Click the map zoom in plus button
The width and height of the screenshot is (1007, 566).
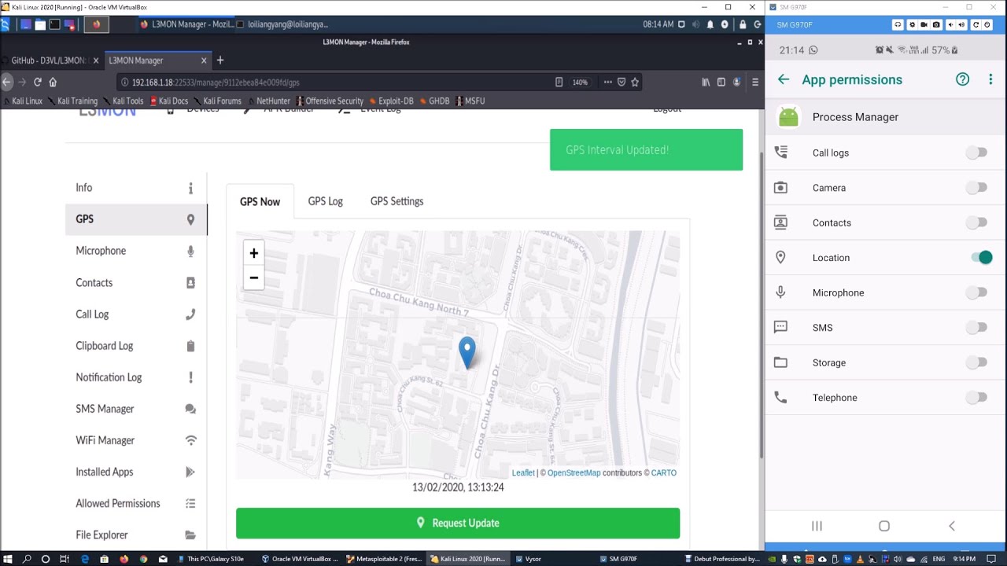click(x=253, y=253)
